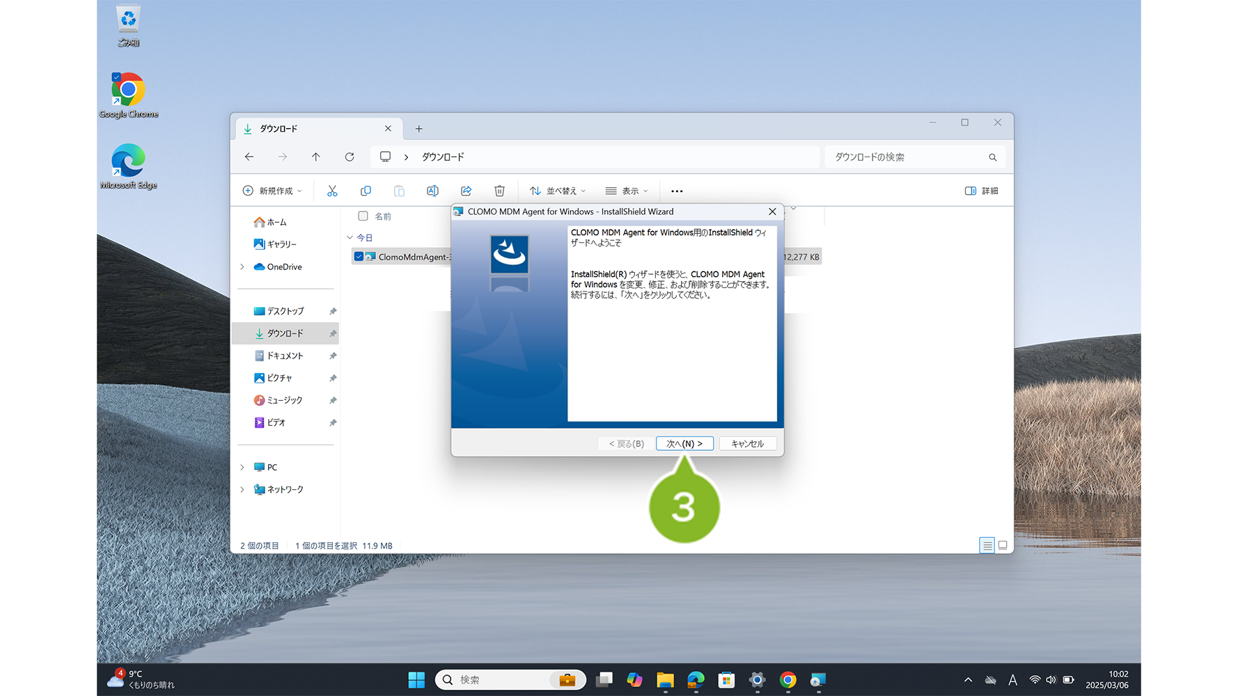Click the Downloads search field

(915, 157)
